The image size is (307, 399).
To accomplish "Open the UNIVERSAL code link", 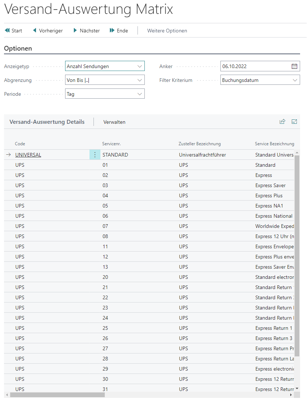I will click(x=28, y=155).
